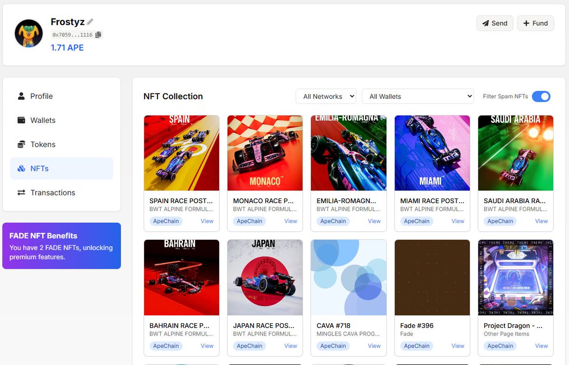This screenshot has height=365, width=569.
Task: View the Bahrain Race Poster NFT
Action: (x=207, y=346)
